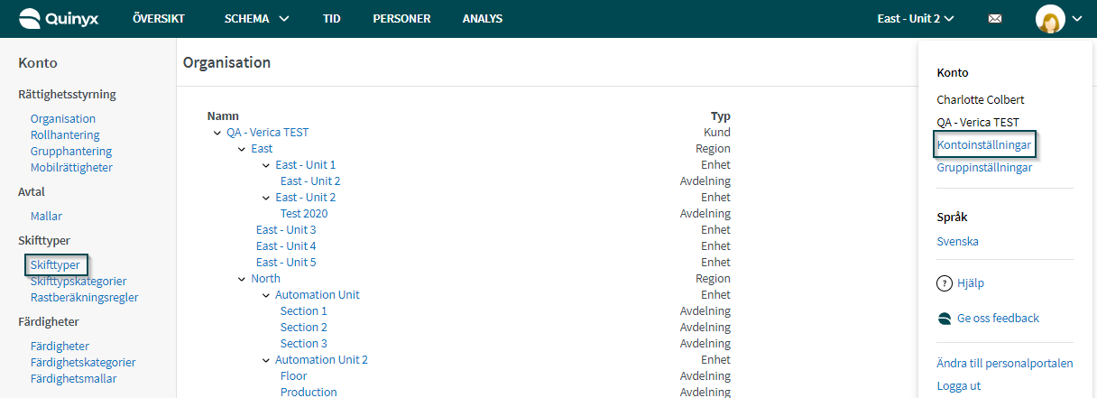Viewport: 1097px width, 398px height.
Task: Select Section 2 in the tree
Action: click(x=304, y=328)
